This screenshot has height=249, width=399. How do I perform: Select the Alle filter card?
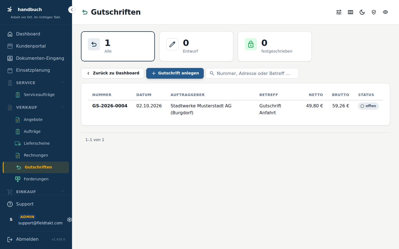[118, 46]
